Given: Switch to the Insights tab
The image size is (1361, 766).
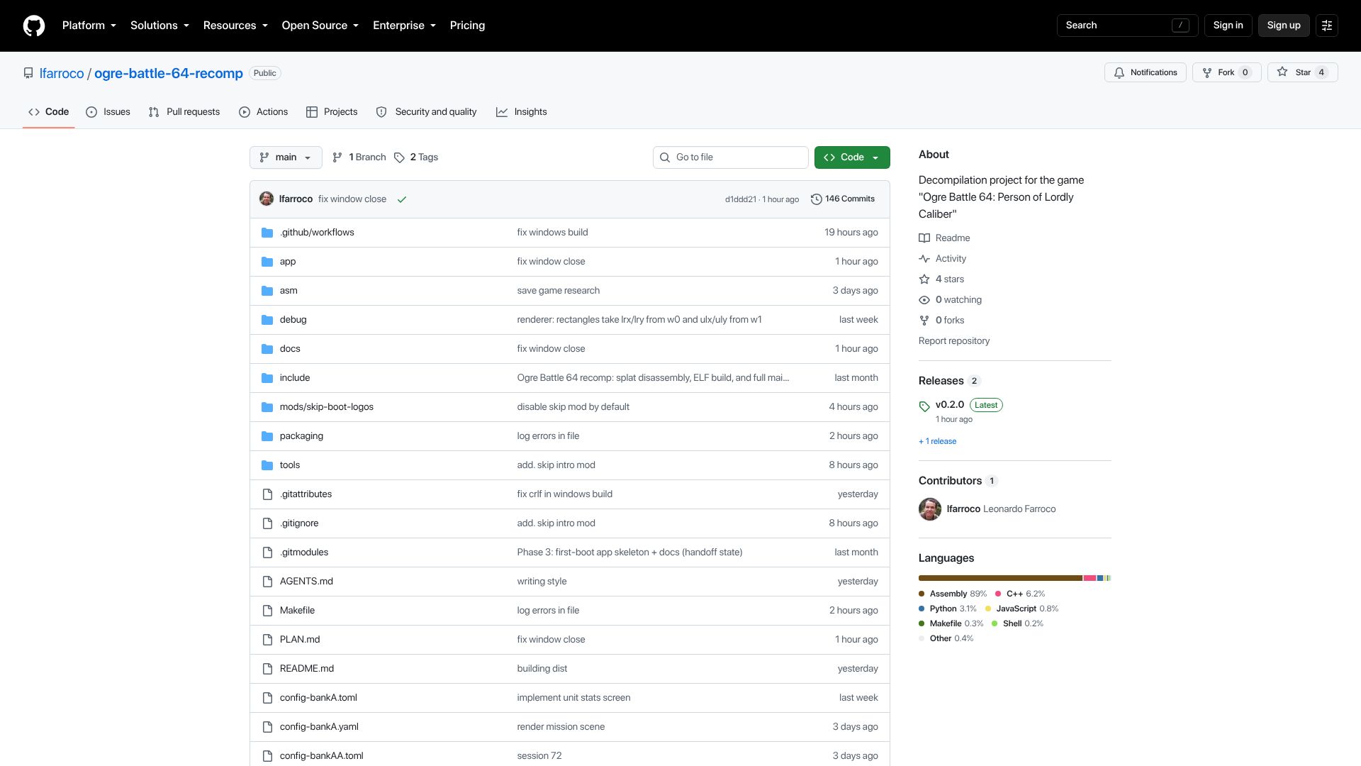Looking at the screenshot, I should click(x=522, y=112).
